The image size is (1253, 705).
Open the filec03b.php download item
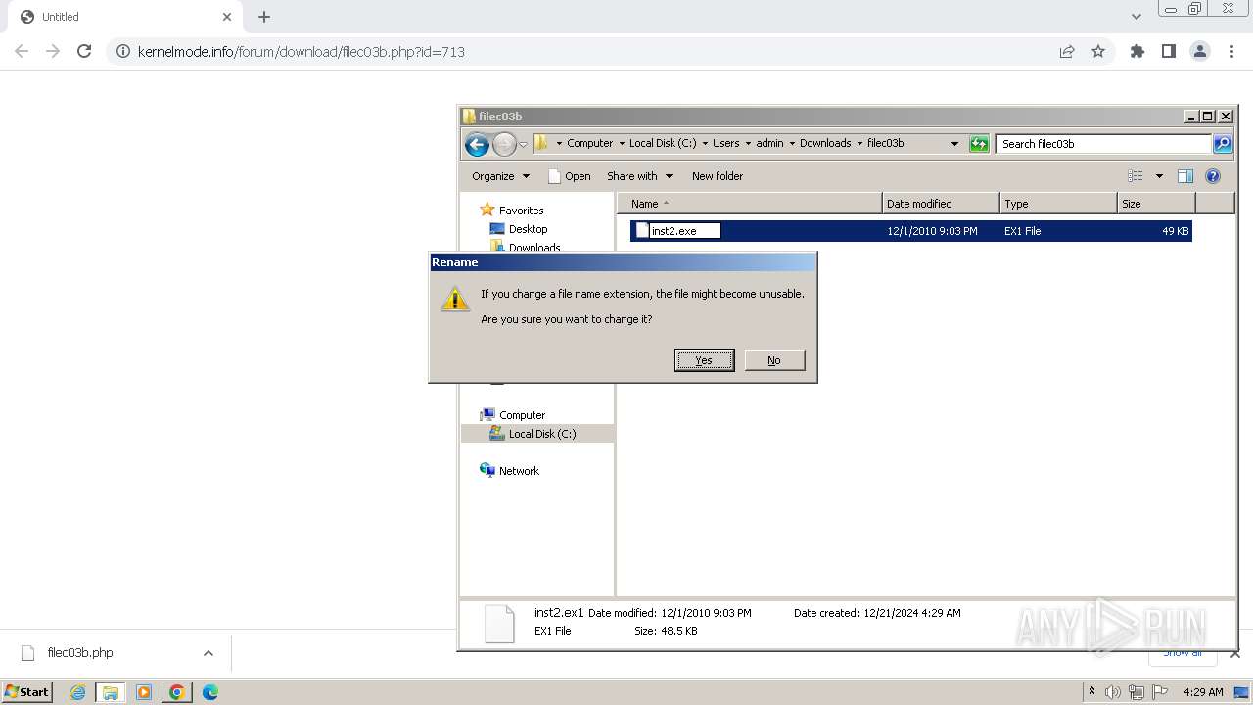tap(80, 653)
